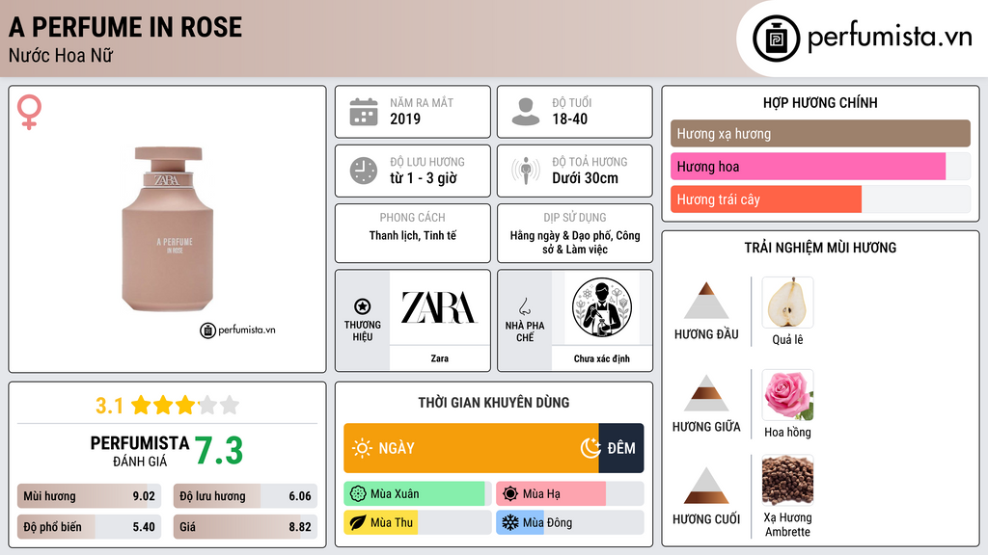Click the sun icon in the Ngày bar
Viewport: 988px width, 555px height.
pos(362,448)
